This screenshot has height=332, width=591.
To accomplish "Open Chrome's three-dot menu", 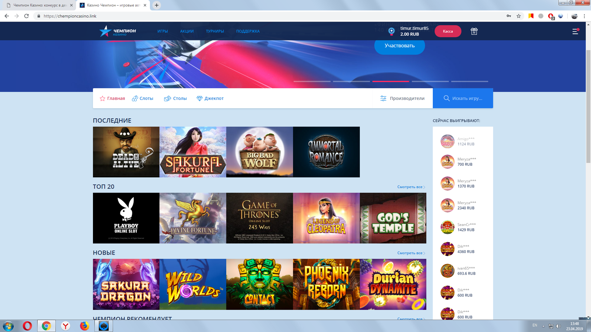I will (x=584, y=16).
